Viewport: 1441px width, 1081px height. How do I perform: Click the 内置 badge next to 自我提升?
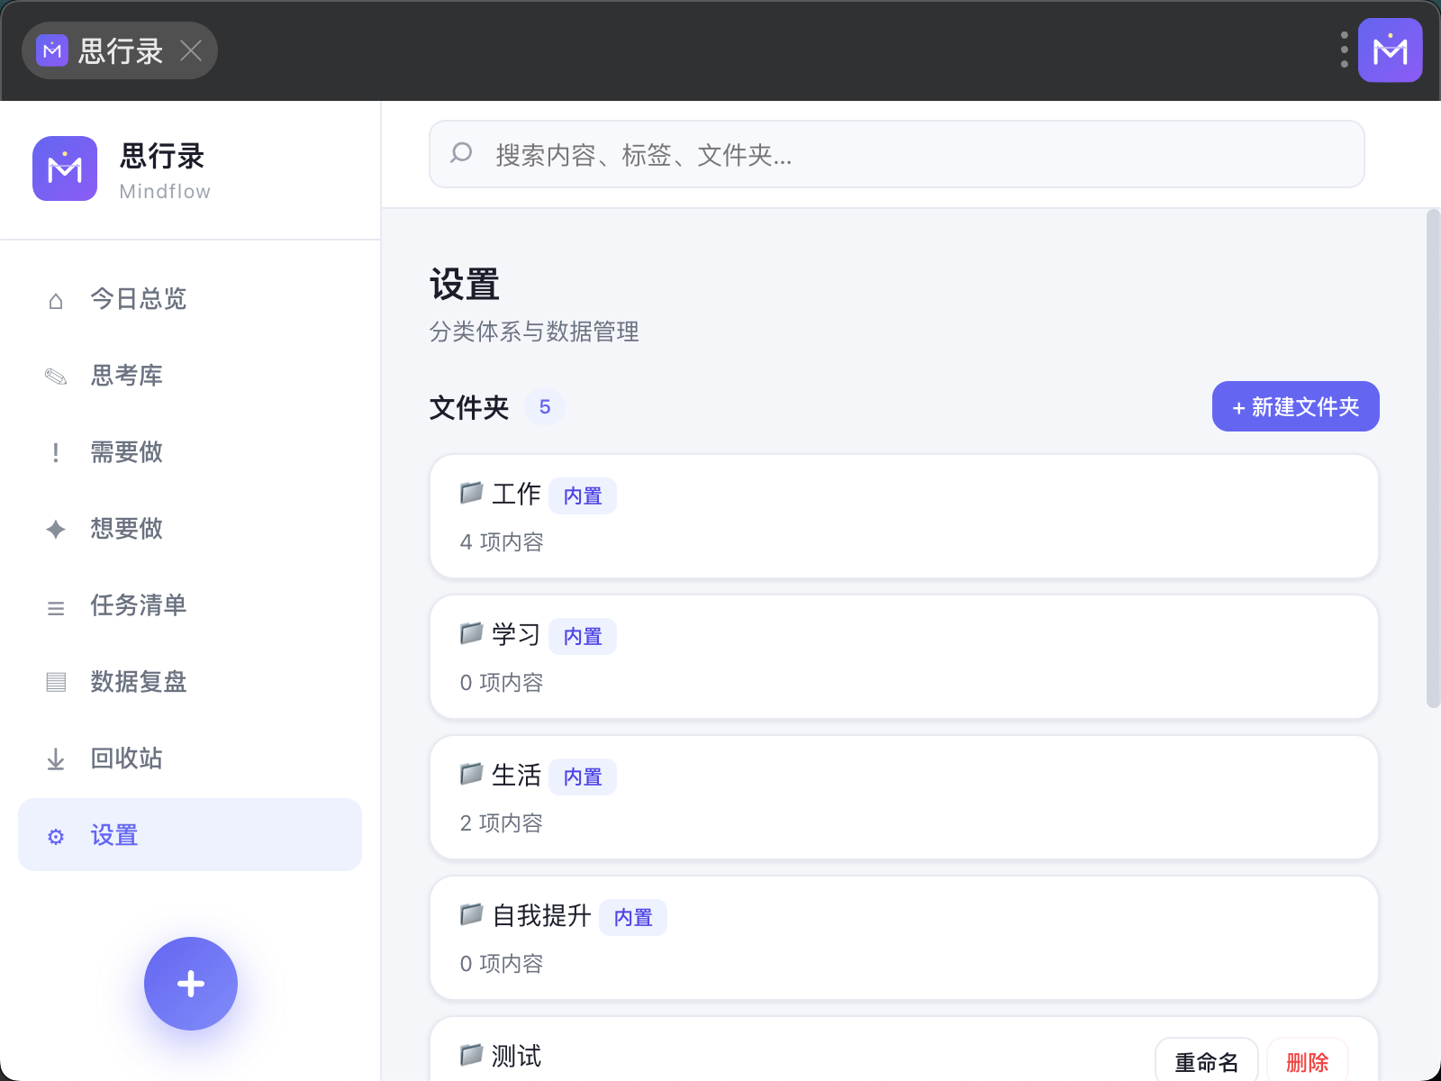[x=633, y=917]
